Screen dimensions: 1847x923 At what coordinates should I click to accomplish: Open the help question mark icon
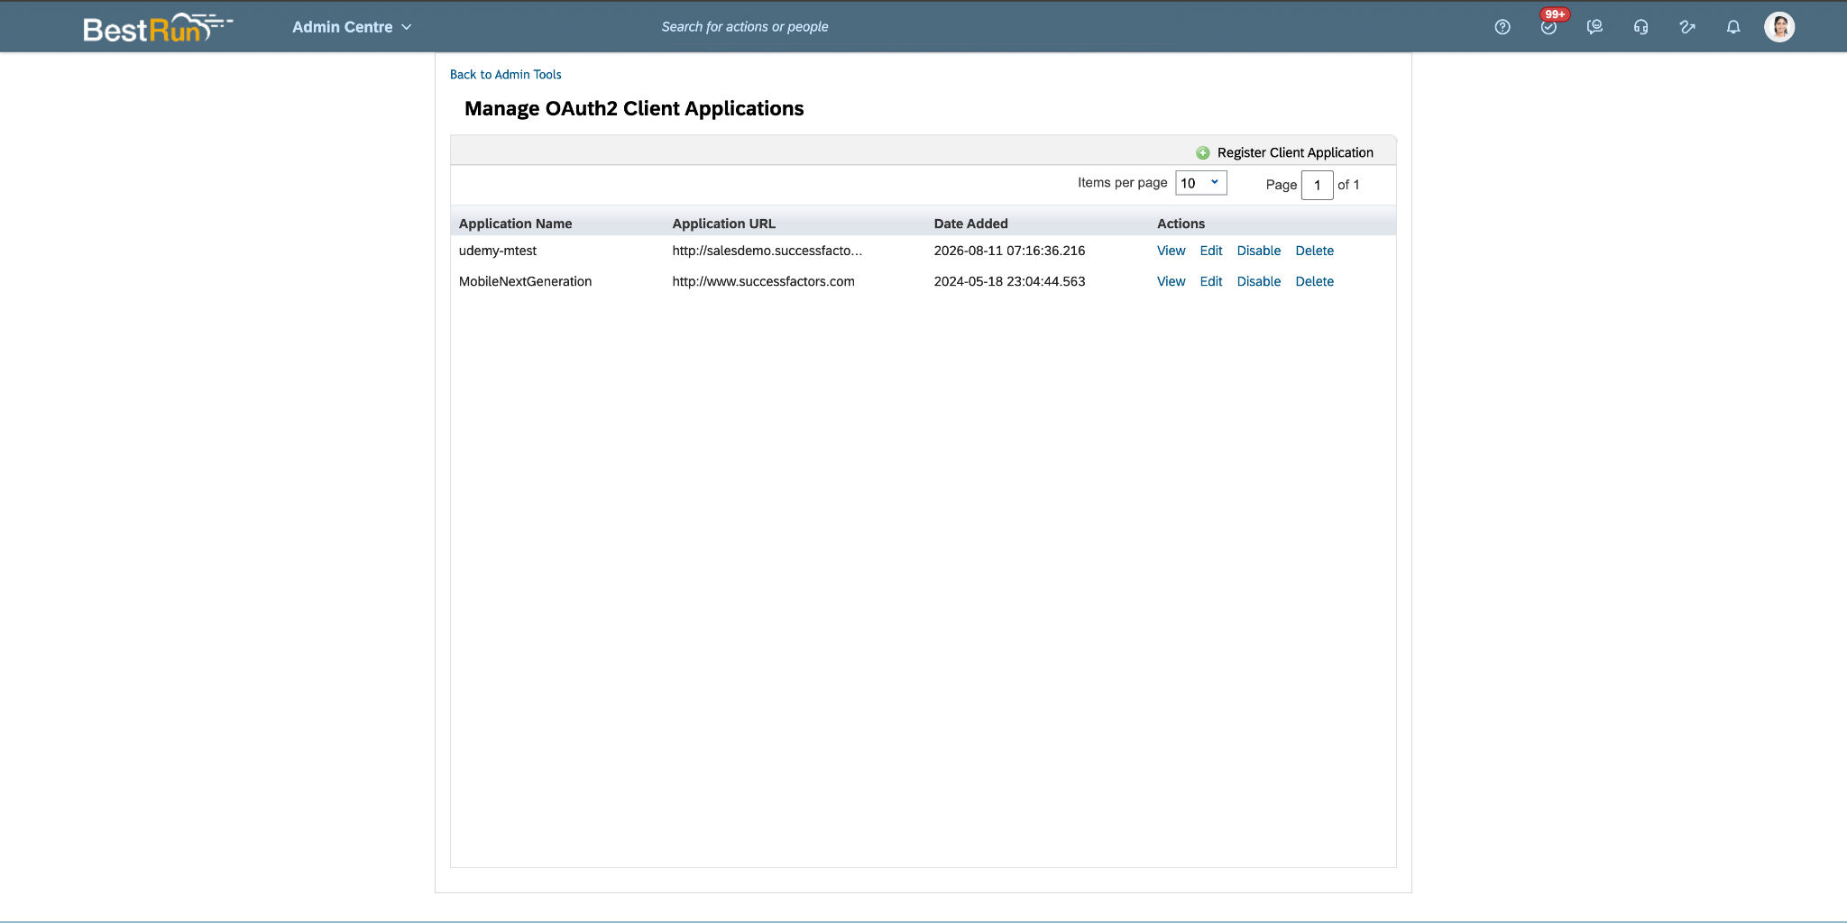point(1502,27)
